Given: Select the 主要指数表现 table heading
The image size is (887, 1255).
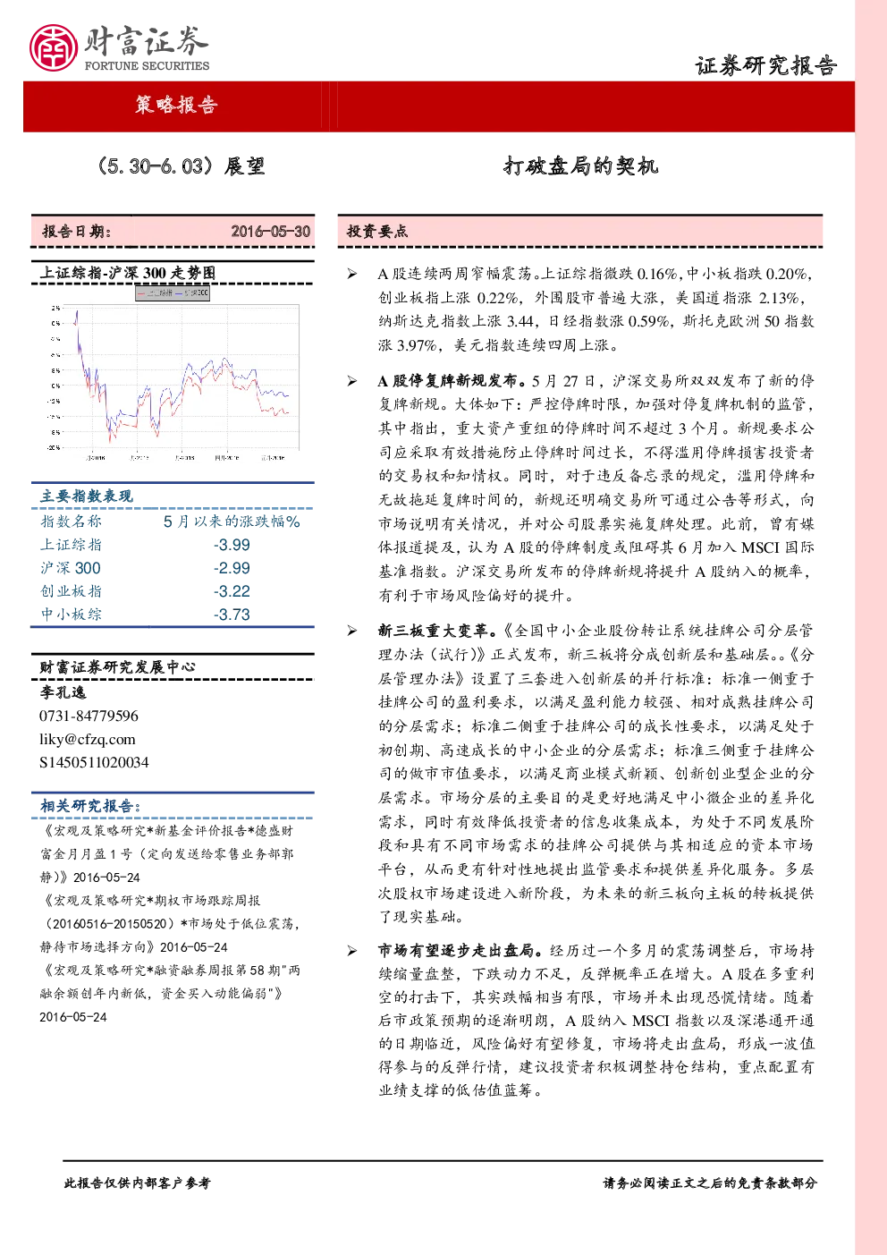Looking at the screenshot, I should (86, 496).
